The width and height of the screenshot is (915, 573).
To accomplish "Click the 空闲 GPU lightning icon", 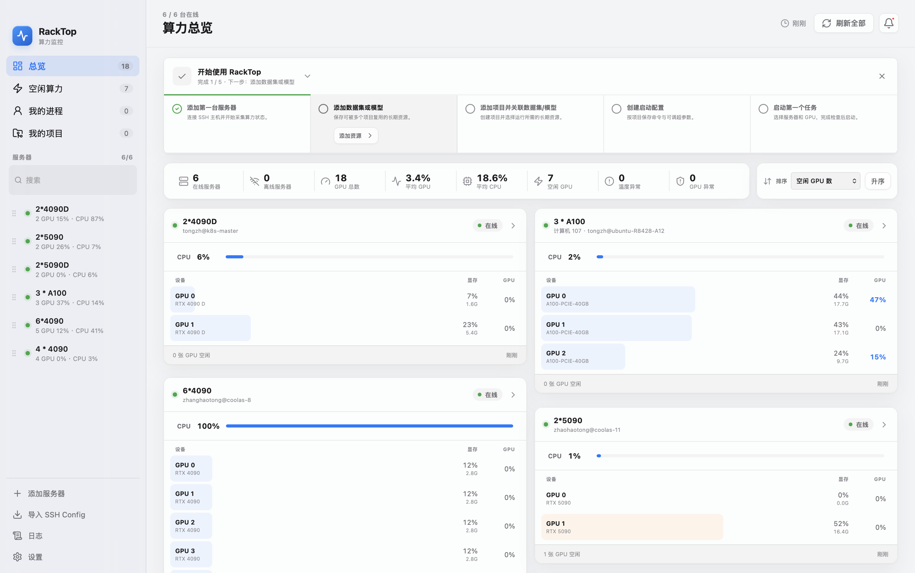I will pyautogui.click(x=538, y=181).
